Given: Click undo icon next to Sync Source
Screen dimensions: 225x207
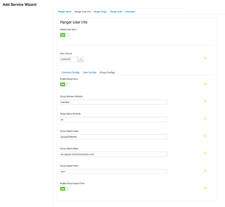Looking at the screenshot, I should tap(205, 58).
